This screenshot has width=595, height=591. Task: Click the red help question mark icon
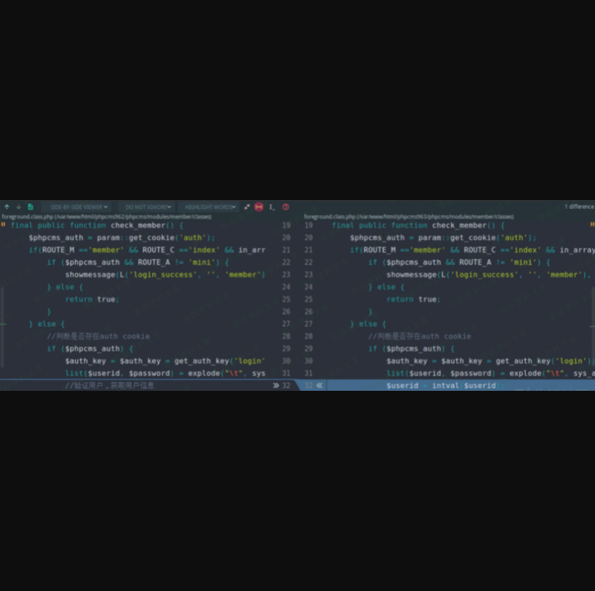[285, 207]
